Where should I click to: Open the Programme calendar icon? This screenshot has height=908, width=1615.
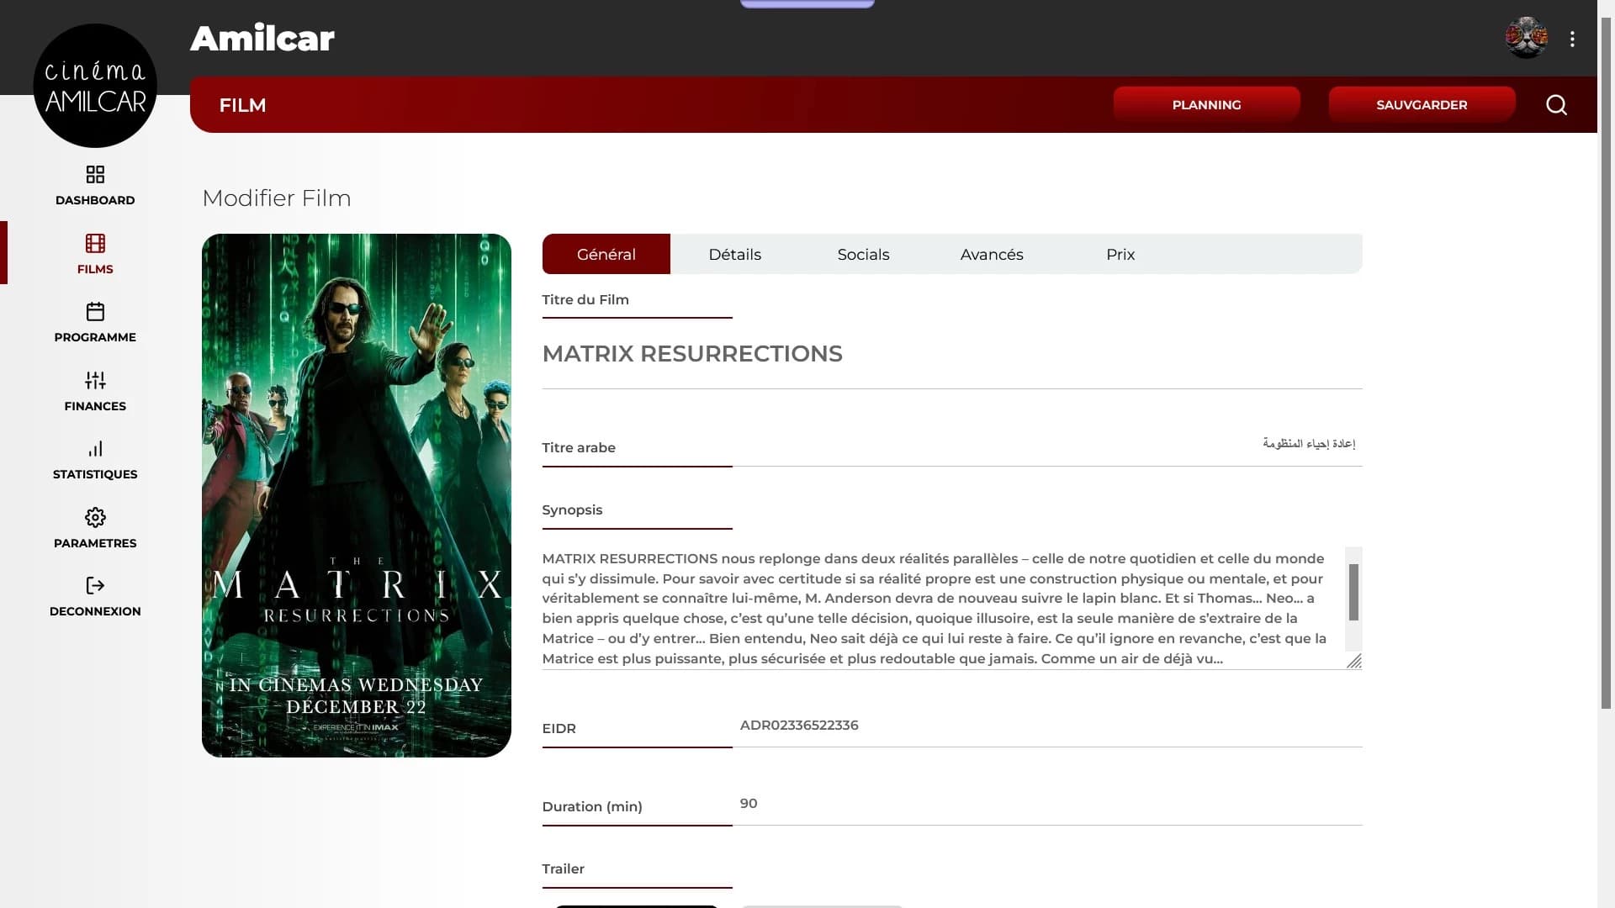[95, 311]
